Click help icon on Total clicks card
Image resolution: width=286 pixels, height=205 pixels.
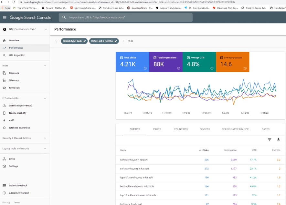[x=145, y=68]
